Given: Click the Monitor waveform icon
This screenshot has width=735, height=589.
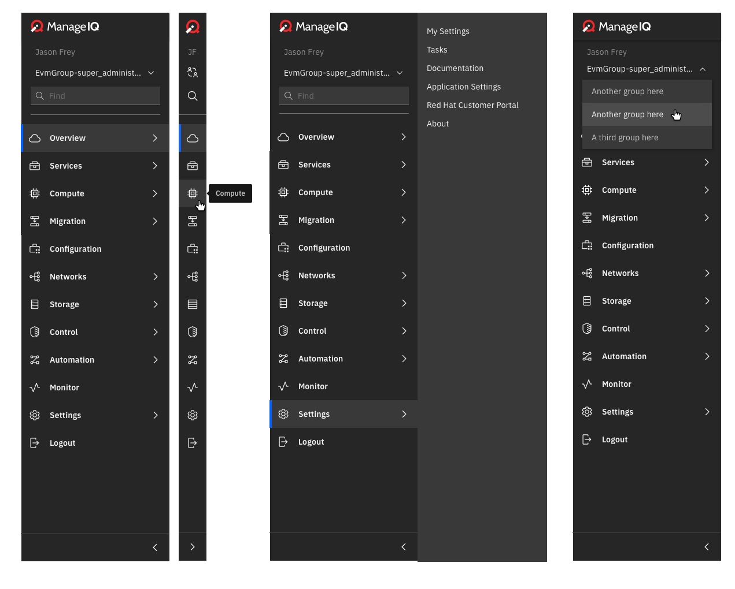Looking at the screenshot, I should (x=34, y=387).
